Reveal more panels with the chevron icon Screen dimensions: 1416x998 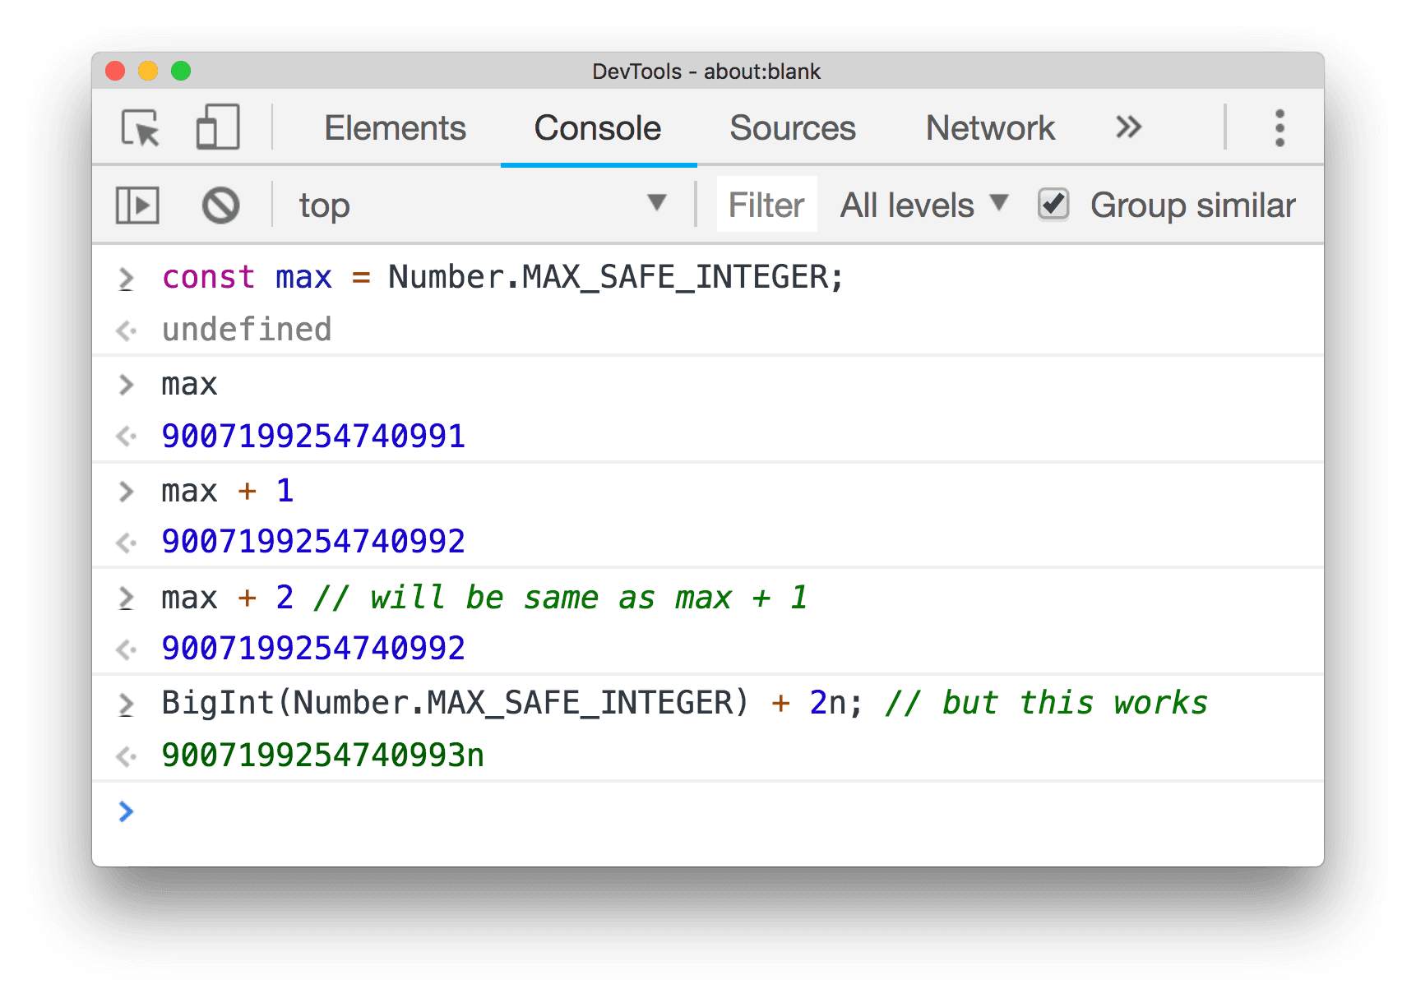(1128, 127)
